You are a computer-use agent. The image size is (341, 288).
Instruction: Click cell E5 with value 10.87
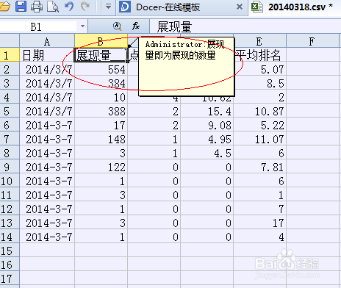point(259,110)
